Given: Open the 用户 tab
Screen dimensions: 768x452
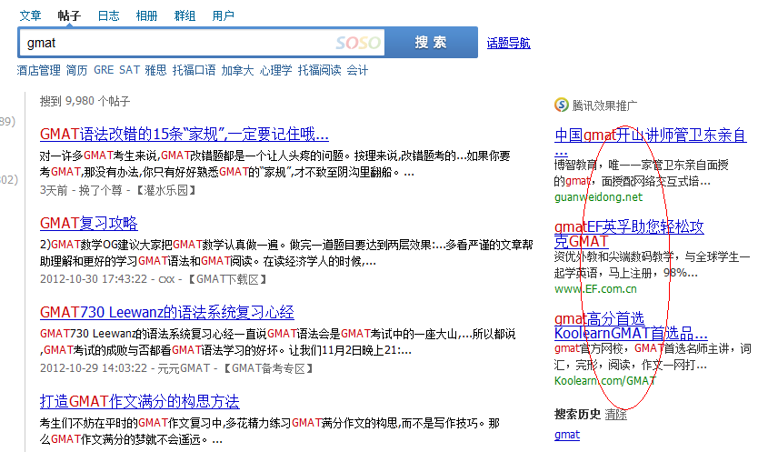Looking at the screenshot, I should click(x=223, y=15).
